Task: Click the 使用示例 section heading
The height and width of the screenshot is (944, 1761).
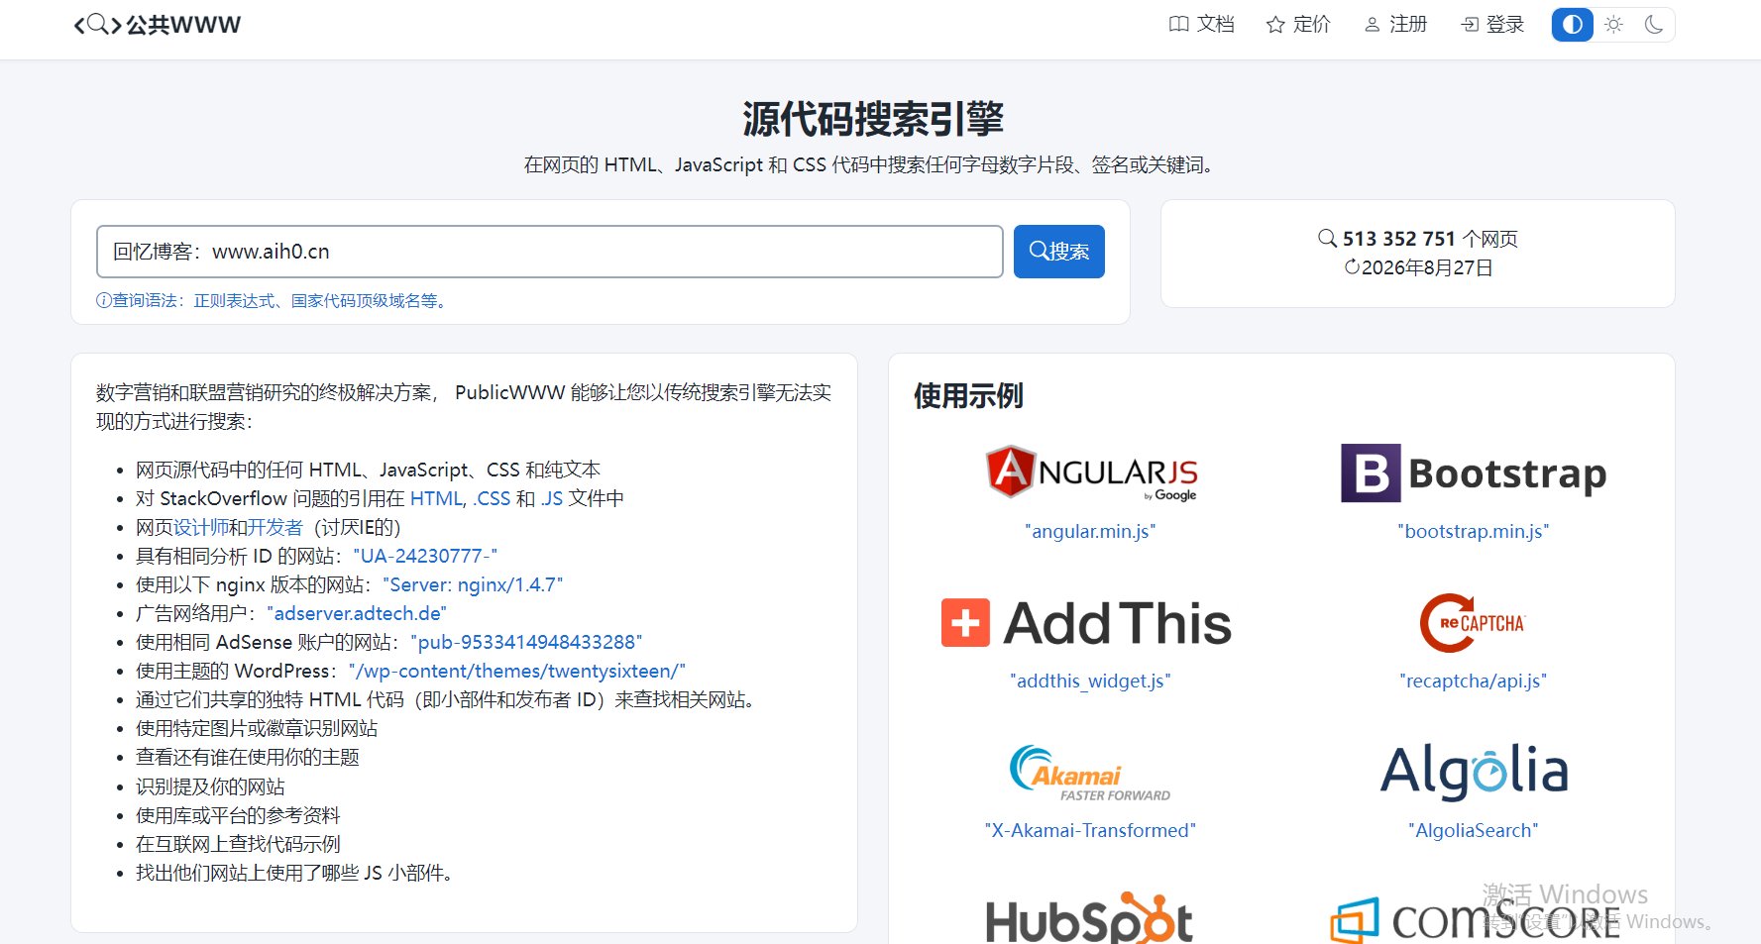Action: coord(968,396)
